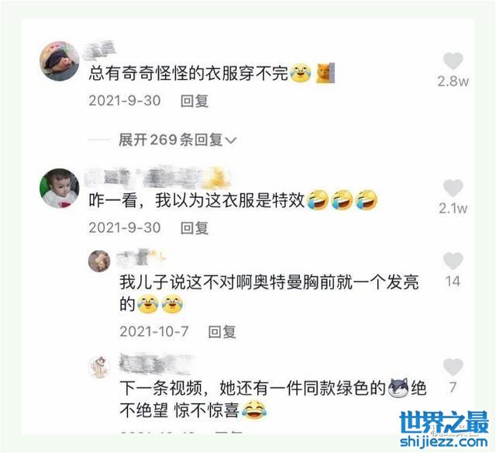Click the 世界之最 shijiezz.com watermark
Viewport: 496px width, 453px height.
(x=444, y=430)
